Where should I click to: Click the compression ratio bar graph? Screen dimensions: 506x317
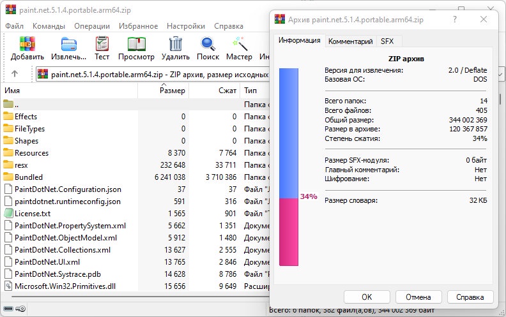point(289,167)
